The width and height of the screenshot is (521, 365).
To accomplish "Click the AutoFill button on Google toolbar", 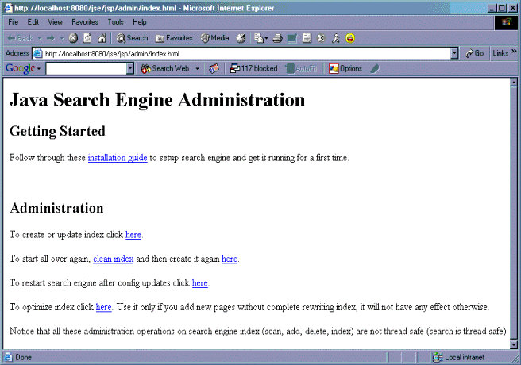I will point(301,69).
